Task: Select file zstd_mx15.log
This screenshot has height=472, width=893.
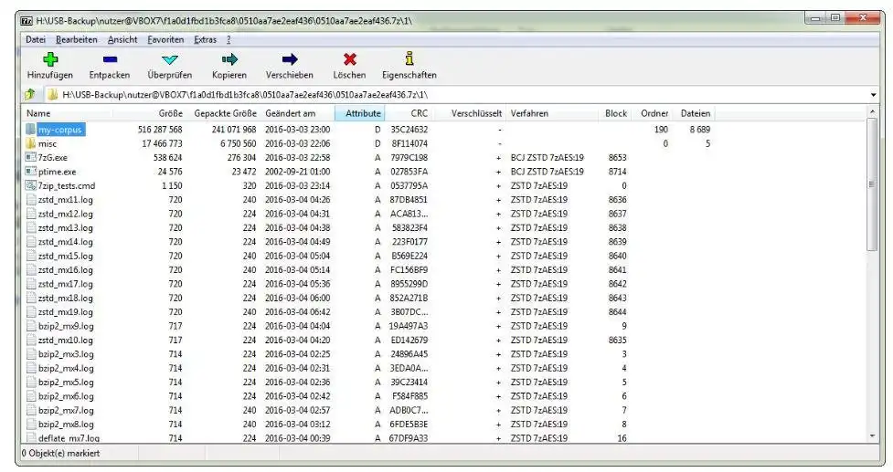Action: tap(66, 256)
